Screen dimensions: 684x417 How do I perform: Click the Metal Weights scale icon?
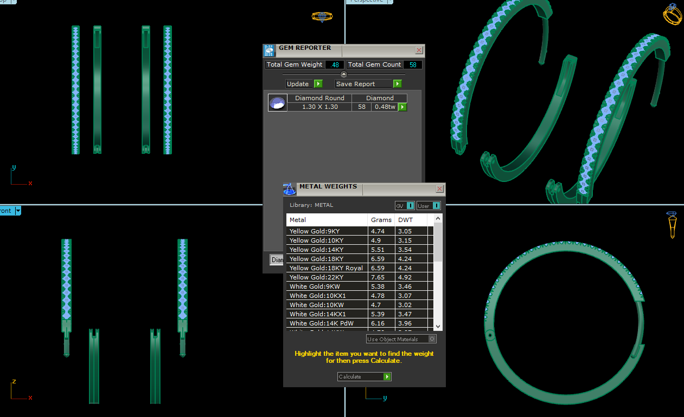pos(290,189)
